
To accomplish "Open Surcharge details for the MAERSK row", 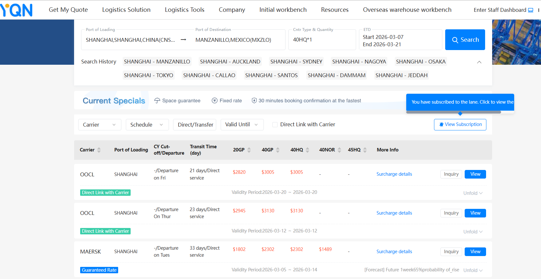I will pyautogui.click(x=394, y=252).
